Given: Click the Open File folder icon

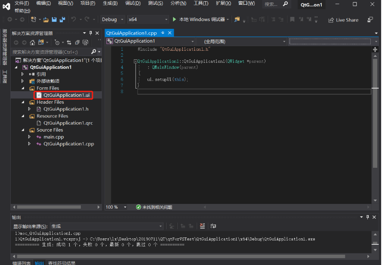Looking at the screenshot, I should click(x=46, y=20).
